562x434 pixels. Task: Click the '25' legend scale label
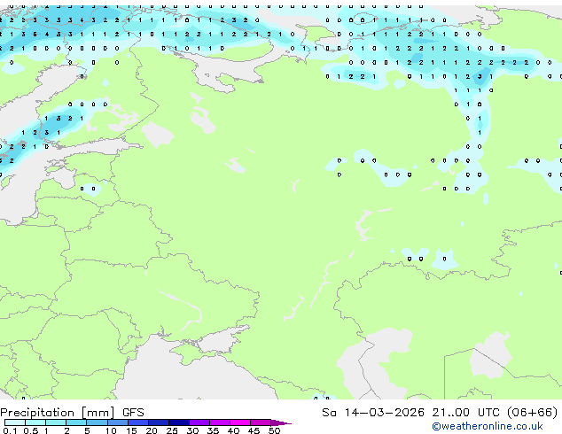coord(172,430)
